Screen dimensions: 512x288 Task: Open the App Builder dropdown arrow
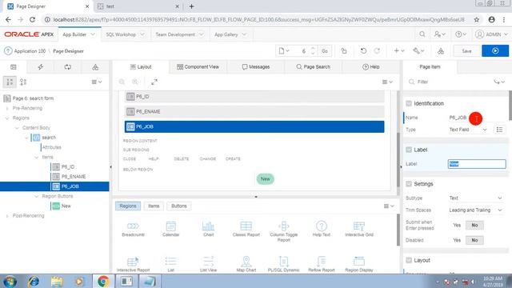[x=93, y=34]
